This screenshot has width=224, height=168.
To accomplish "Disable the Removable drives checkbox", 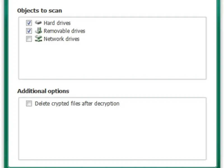I will (x=29, y=31).
